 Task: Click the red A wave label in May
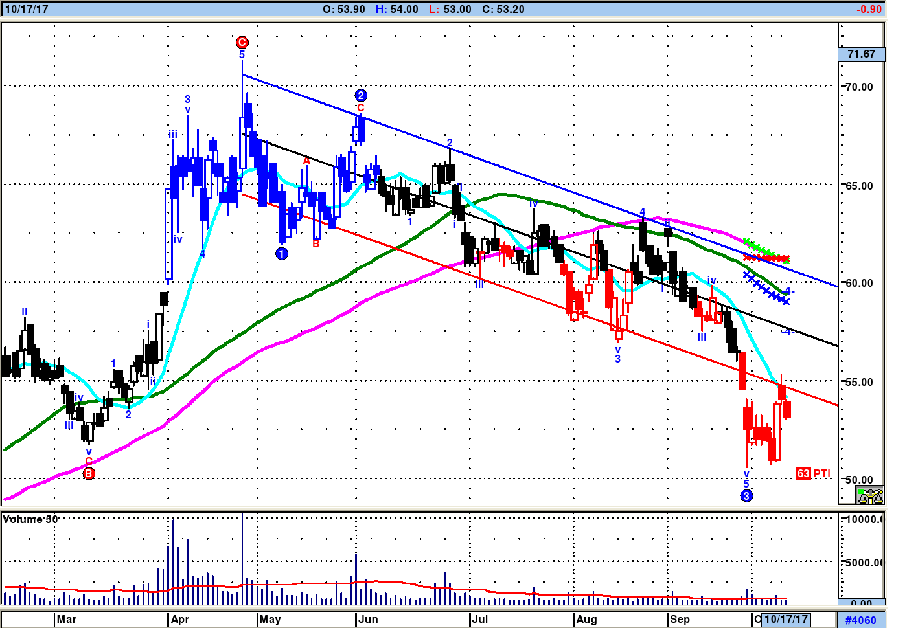tap(306, 161)
